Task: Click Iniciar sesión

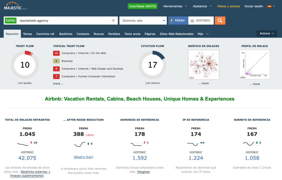Action: pos(254,6)
